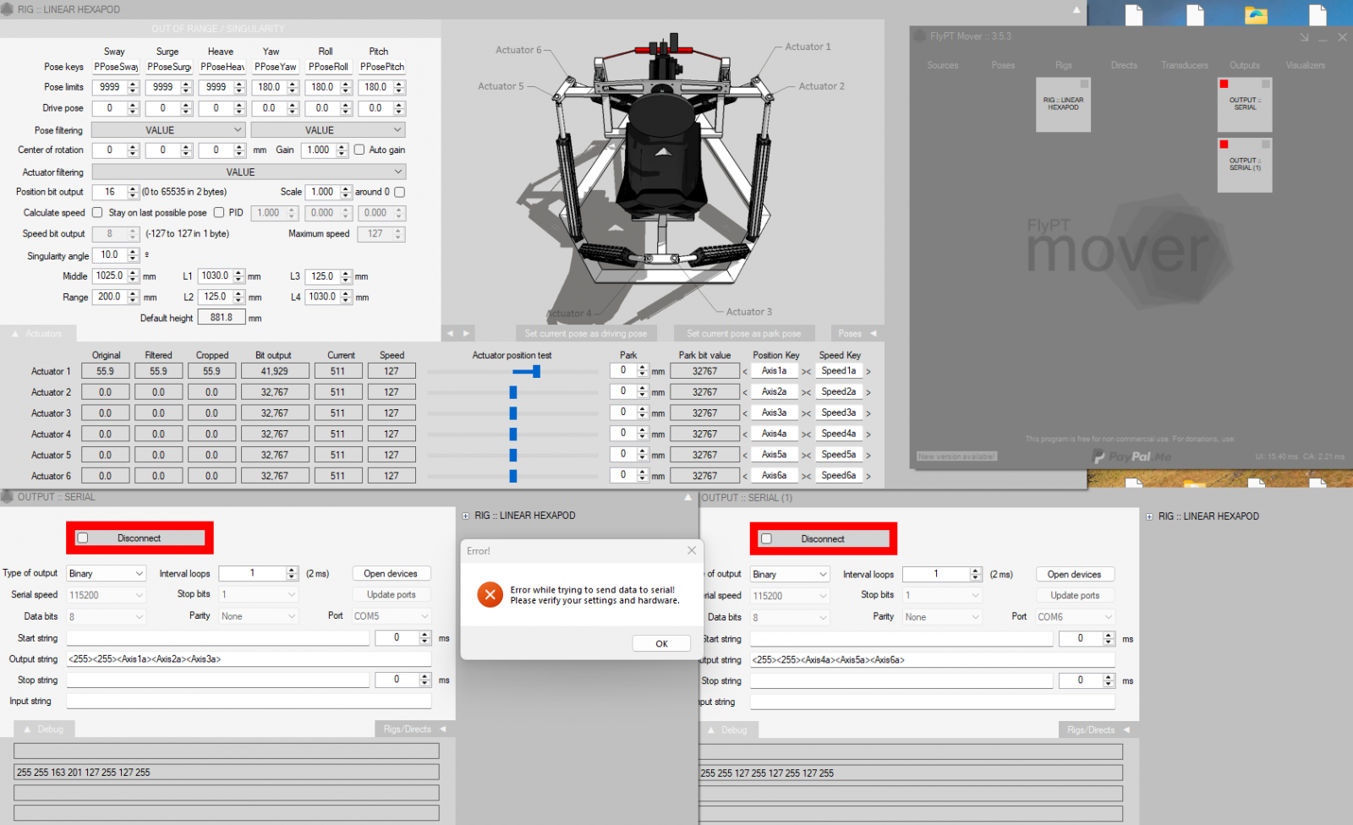This screenshot has height=825, width=1353.
Task: Open the OUTPUT :: SERIAL (1) module tile
Action: point(1245,165)
